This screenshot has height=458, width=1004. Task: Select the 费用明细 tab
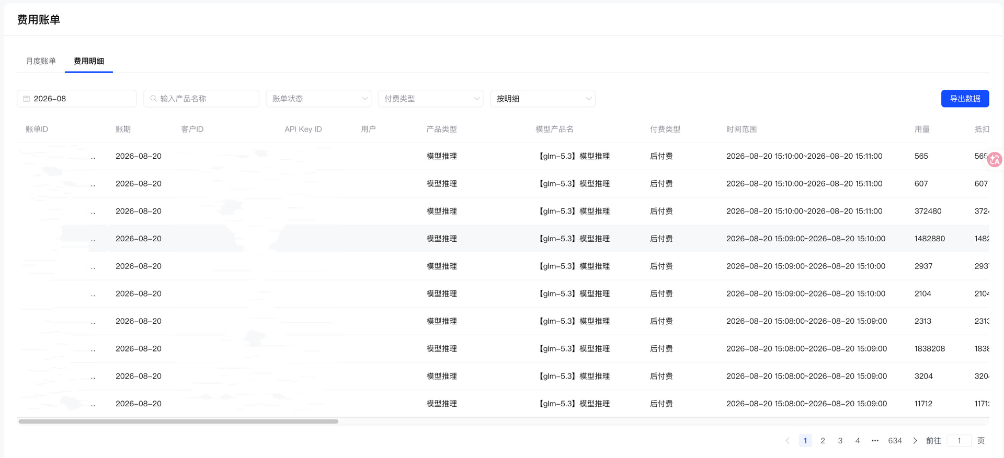point(89,61)
